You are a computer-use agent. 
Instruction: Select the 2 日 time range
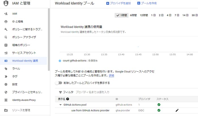click(161, 15)
